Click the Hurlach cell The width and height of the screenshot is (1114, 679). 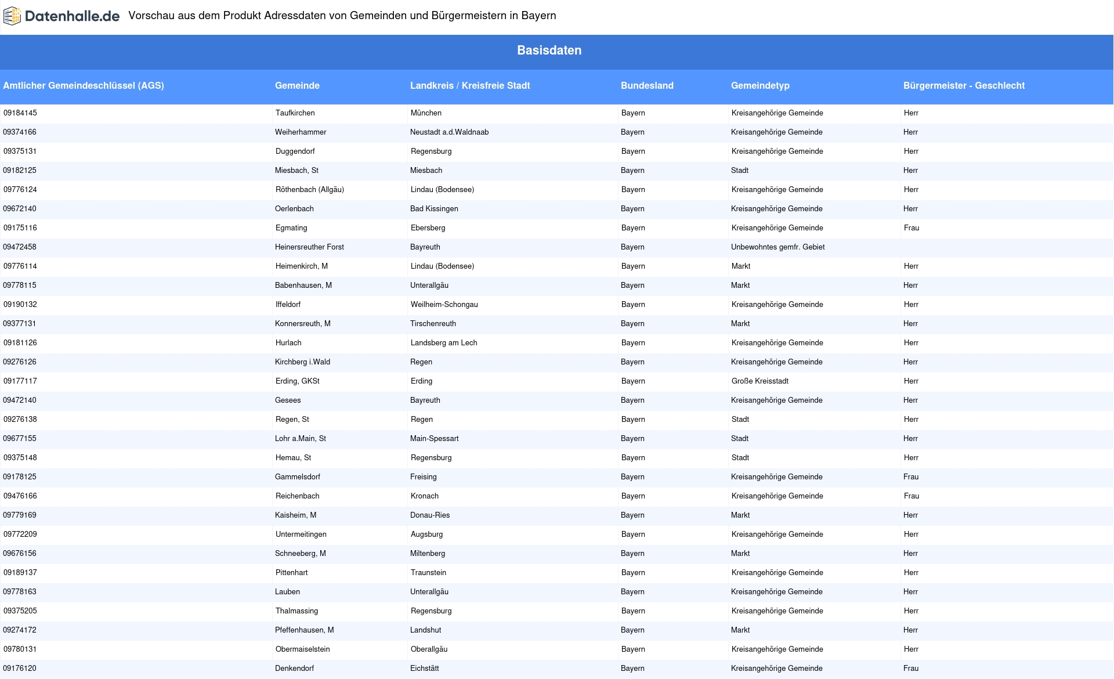[288, 342]
